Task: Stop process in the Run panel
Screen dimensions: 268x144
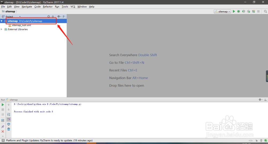Action: coord(3,110)
